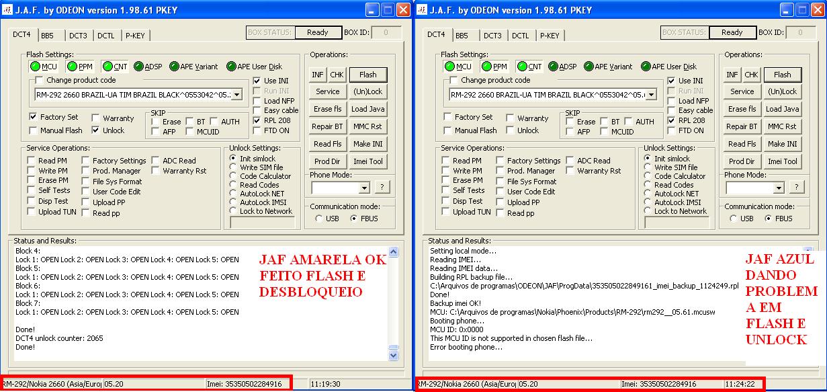Toggle APE Variant indicator in right JAF window
The width and height of the screenshot is (827, 392).
(x=589, y=67)
